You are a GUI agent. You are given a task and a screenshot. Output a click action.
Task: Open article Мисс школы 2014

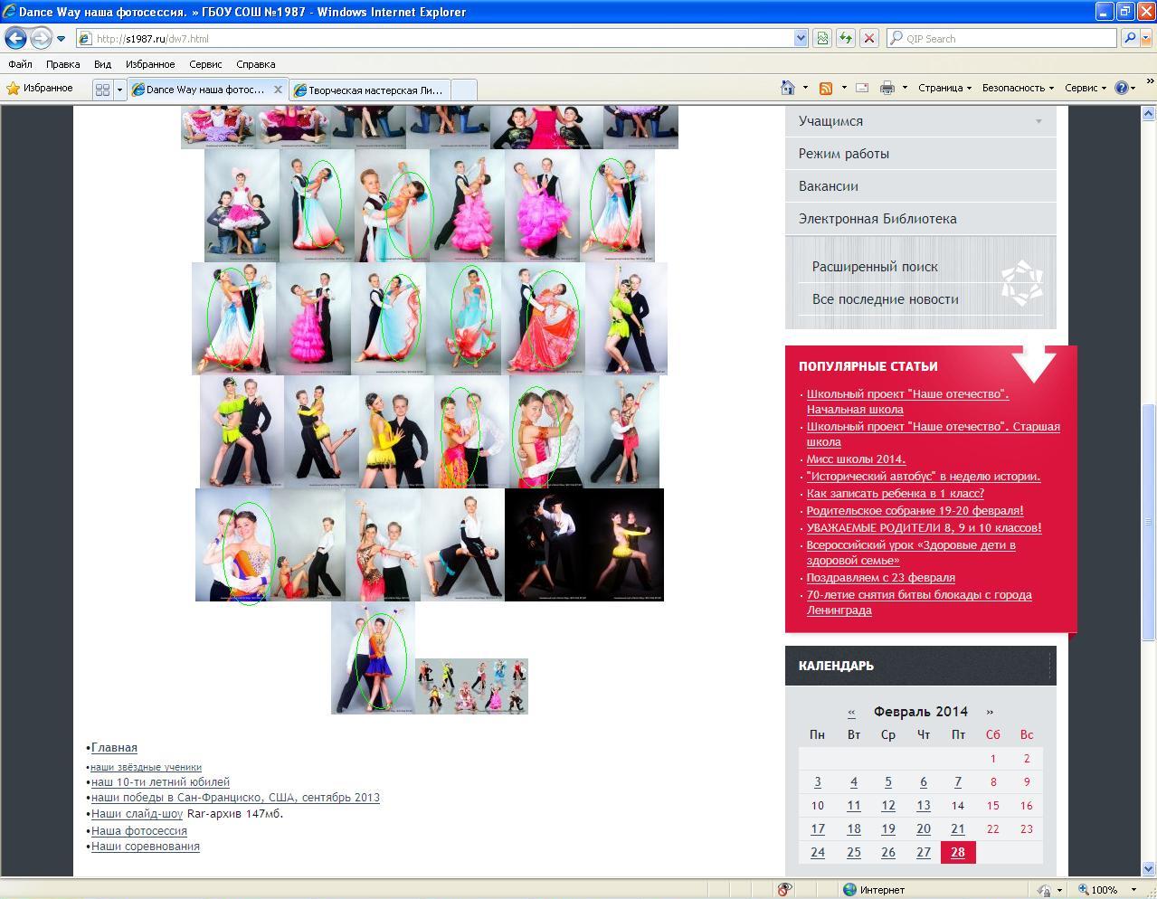[x=856, y=459]
